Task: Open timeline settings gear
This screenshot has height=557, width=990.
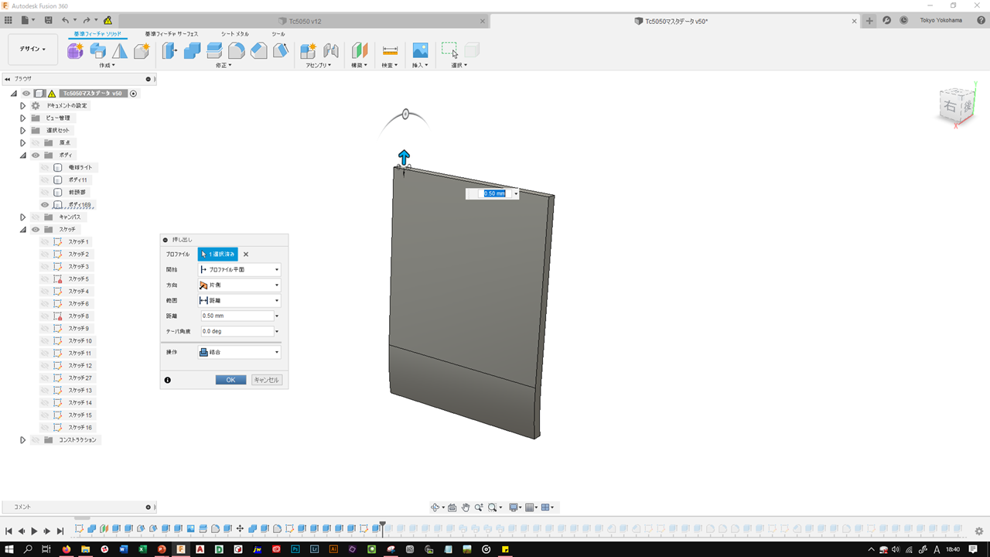Action: pyautogui.click(x=978, y=531)
